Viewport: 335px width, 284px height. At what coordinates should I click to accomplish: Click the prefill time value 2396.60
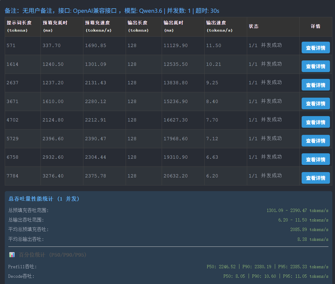pyautogui.click(x=53, y=139)
